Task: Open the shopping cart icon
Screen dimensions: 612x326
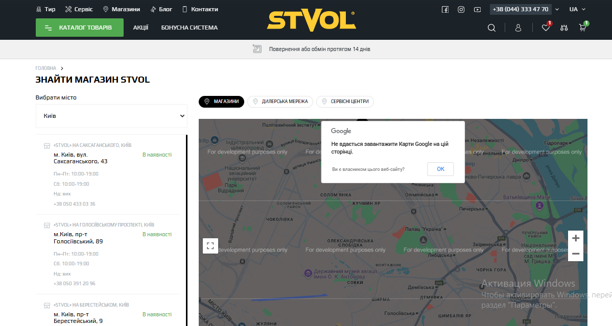Action: 583,28
